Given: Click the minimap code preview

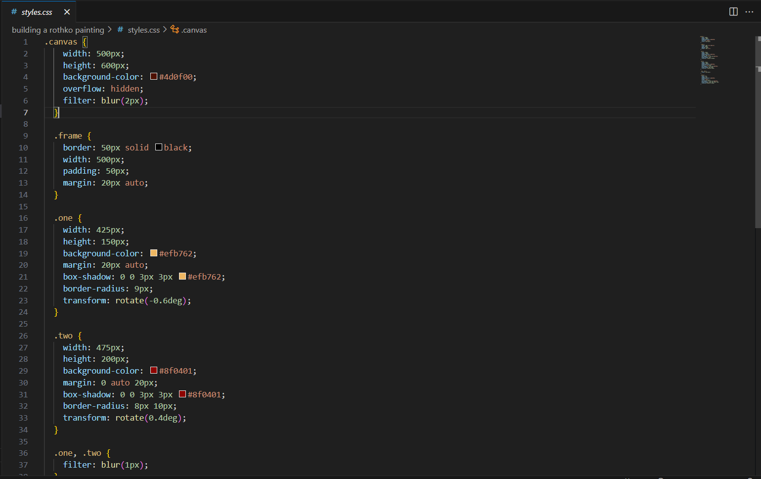Looking at the screenshot, I should pos(710,59).
